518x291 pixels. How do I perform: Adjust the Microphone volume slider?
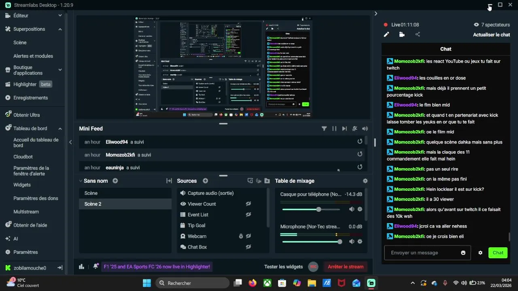311,242
